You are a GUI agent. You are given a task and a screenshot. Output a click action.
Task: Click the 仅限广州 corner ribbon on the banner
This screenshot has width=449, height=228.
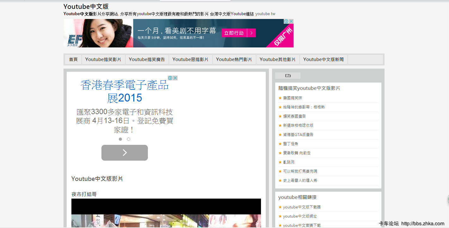[x=283, y=37]
